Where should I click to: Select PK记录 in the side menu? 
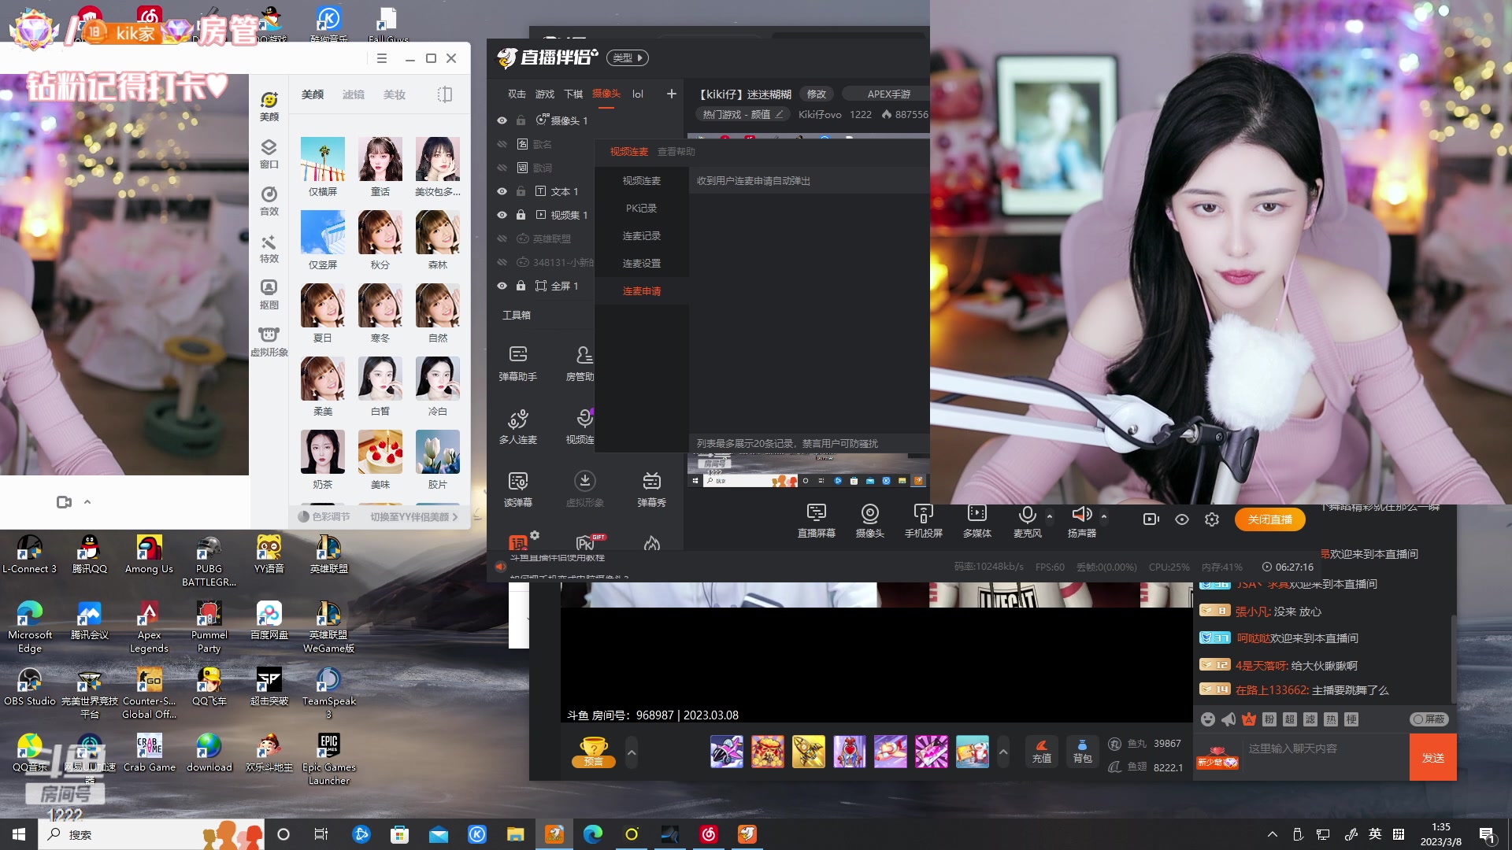(x=641, y=209)
